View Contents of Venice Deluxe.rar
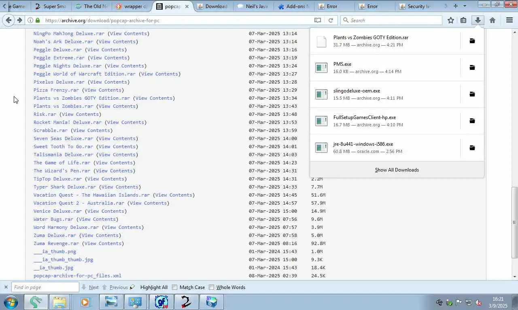 tap(106, 211)
